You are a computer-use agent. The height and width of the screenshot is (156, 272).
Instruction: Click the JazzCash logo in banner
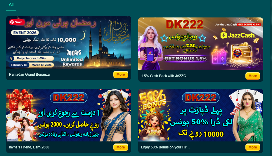click(x=238, y=35)
